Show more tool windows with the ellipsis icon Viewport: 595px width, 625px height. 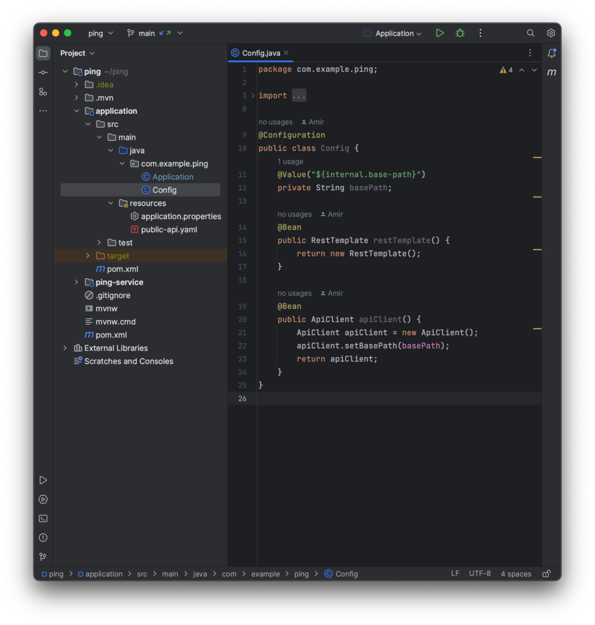click(43, 111)
